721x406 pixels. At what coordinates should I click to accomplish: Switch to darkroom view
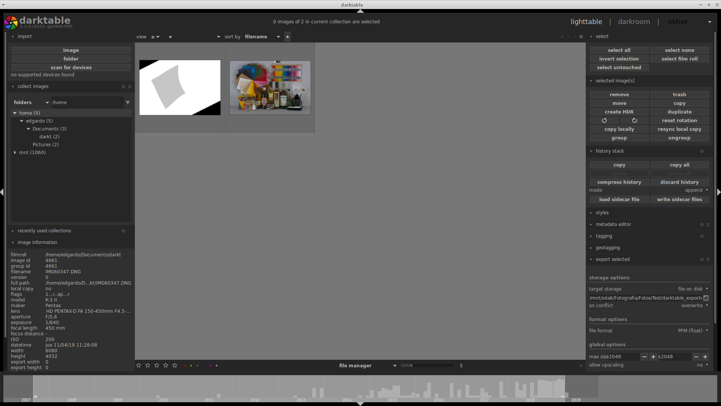point(634,22)
